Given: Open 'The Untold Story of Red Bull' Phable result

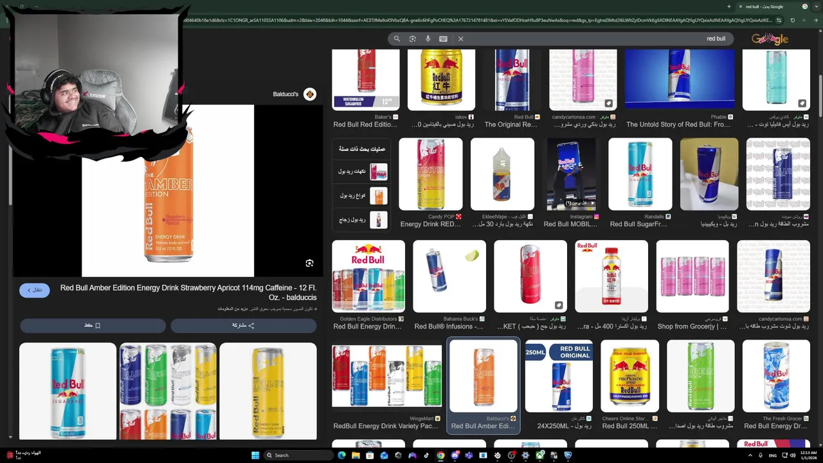Looking at the screenshot, I should [x=680, y=89].
